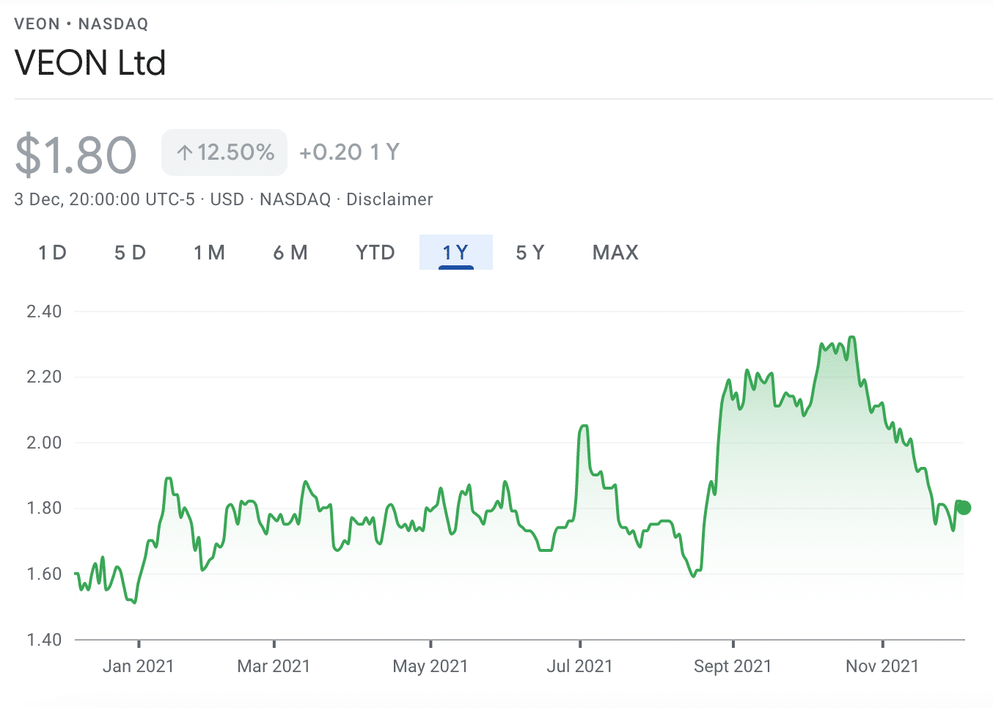The image size is (993, 708).
Task: Click the Nov 2021 axis label
Action: [882, 666]
